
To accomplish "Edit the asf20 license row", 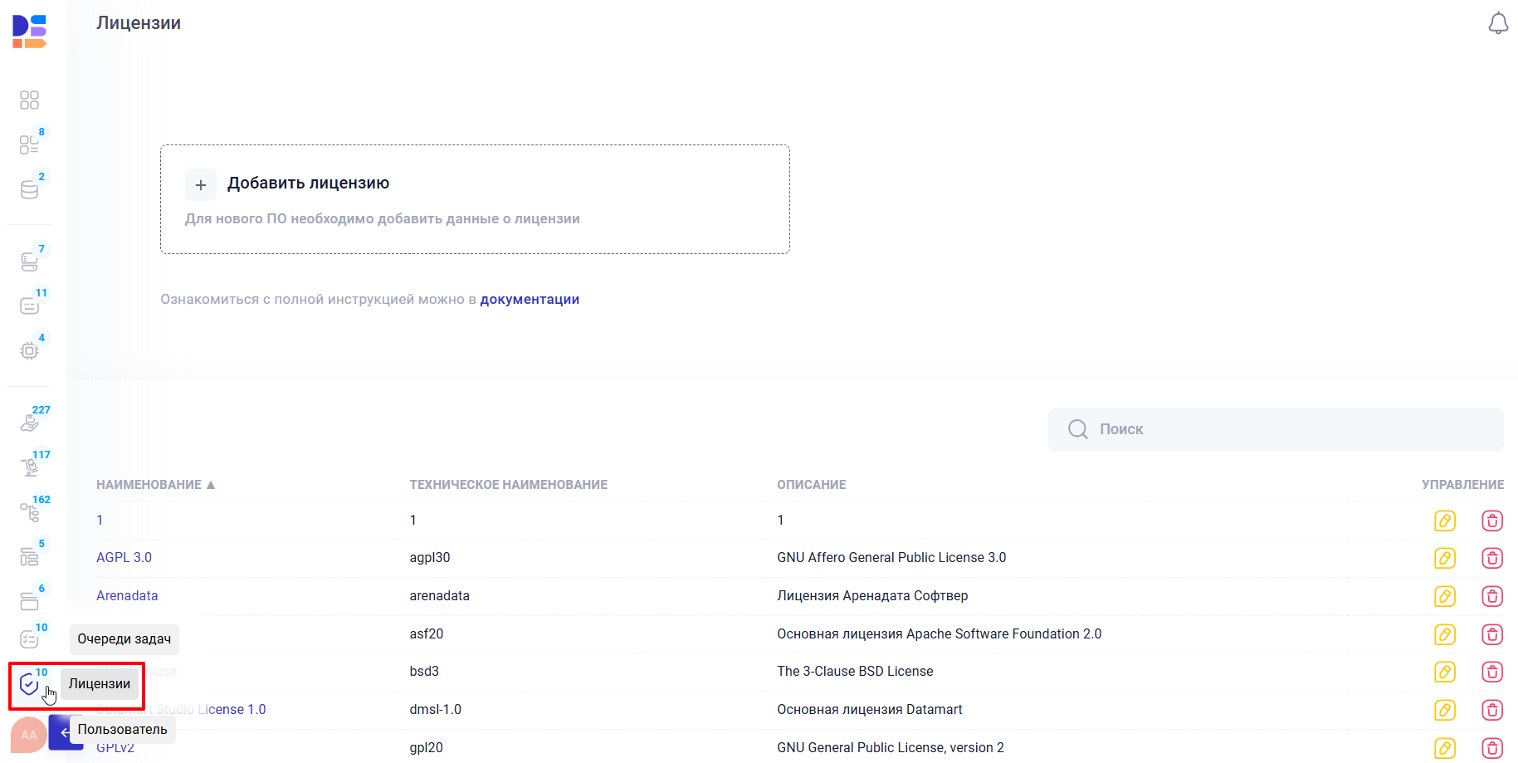I will (x=1444, y=634).
